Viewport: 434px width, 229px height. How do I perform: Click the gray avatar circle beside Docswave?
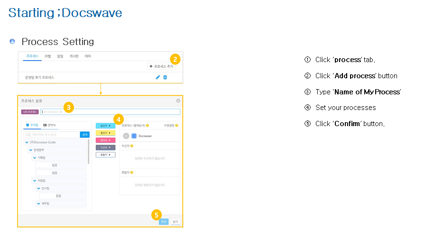pos(126,136)
